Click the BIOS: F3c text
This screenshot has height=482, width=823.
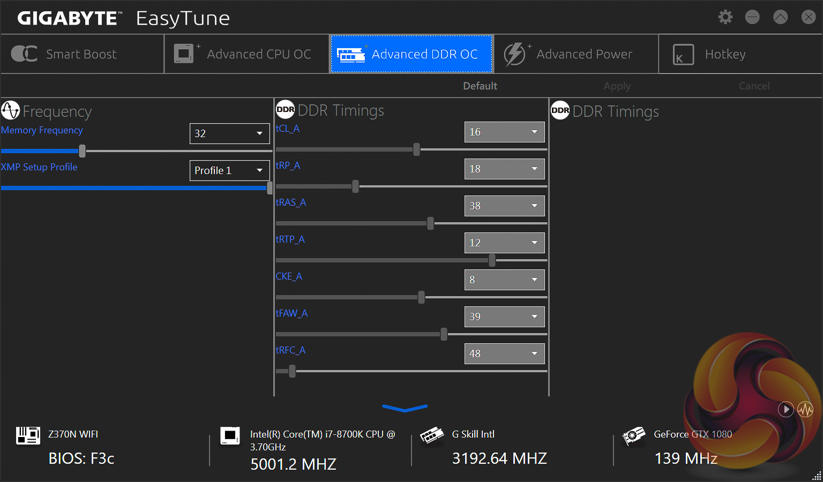(81, 458)
